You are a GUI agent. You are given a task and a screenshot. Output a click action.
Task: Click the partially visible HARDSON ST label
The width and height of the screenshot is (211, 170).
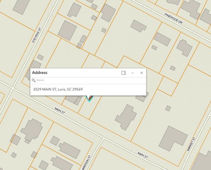(x=86, y=163)
